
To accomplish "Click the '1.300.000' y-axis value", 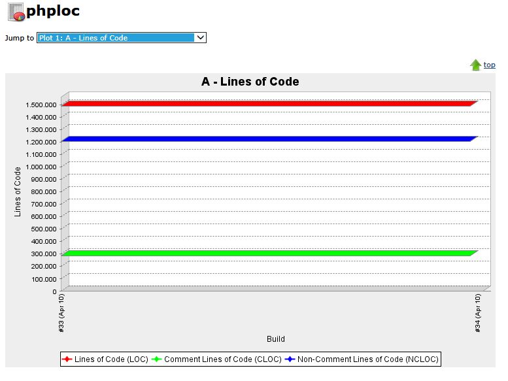I will coord(41,129).
